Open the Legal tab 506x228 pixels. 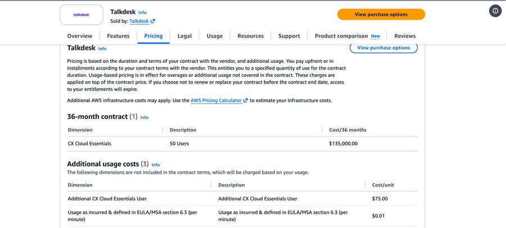click(184, 36)
